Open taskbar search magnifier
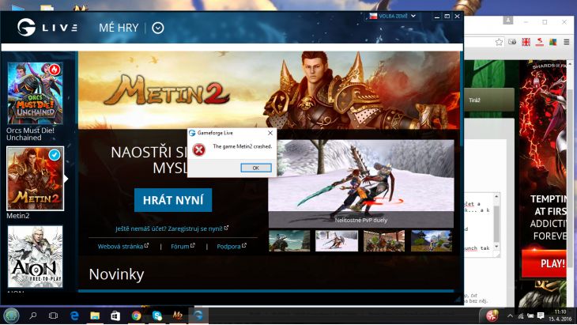This screenshot has height=325, width=577. point(33,316)
